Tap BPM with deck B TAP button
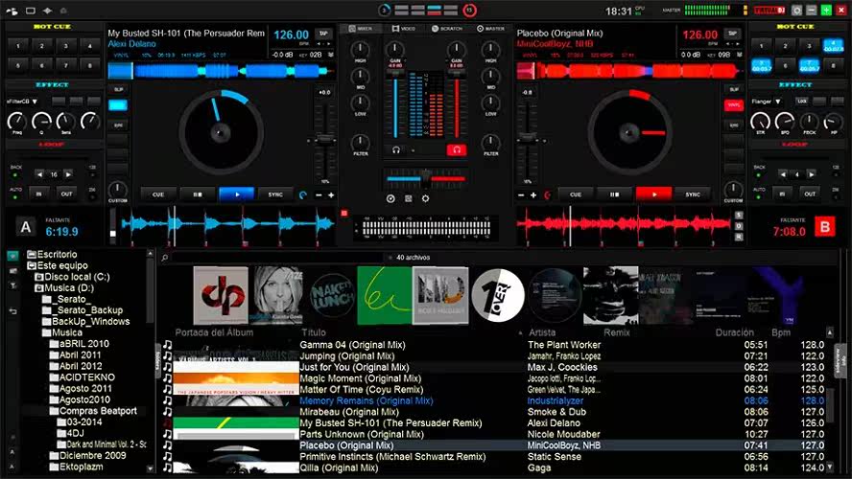 (732, 34)
